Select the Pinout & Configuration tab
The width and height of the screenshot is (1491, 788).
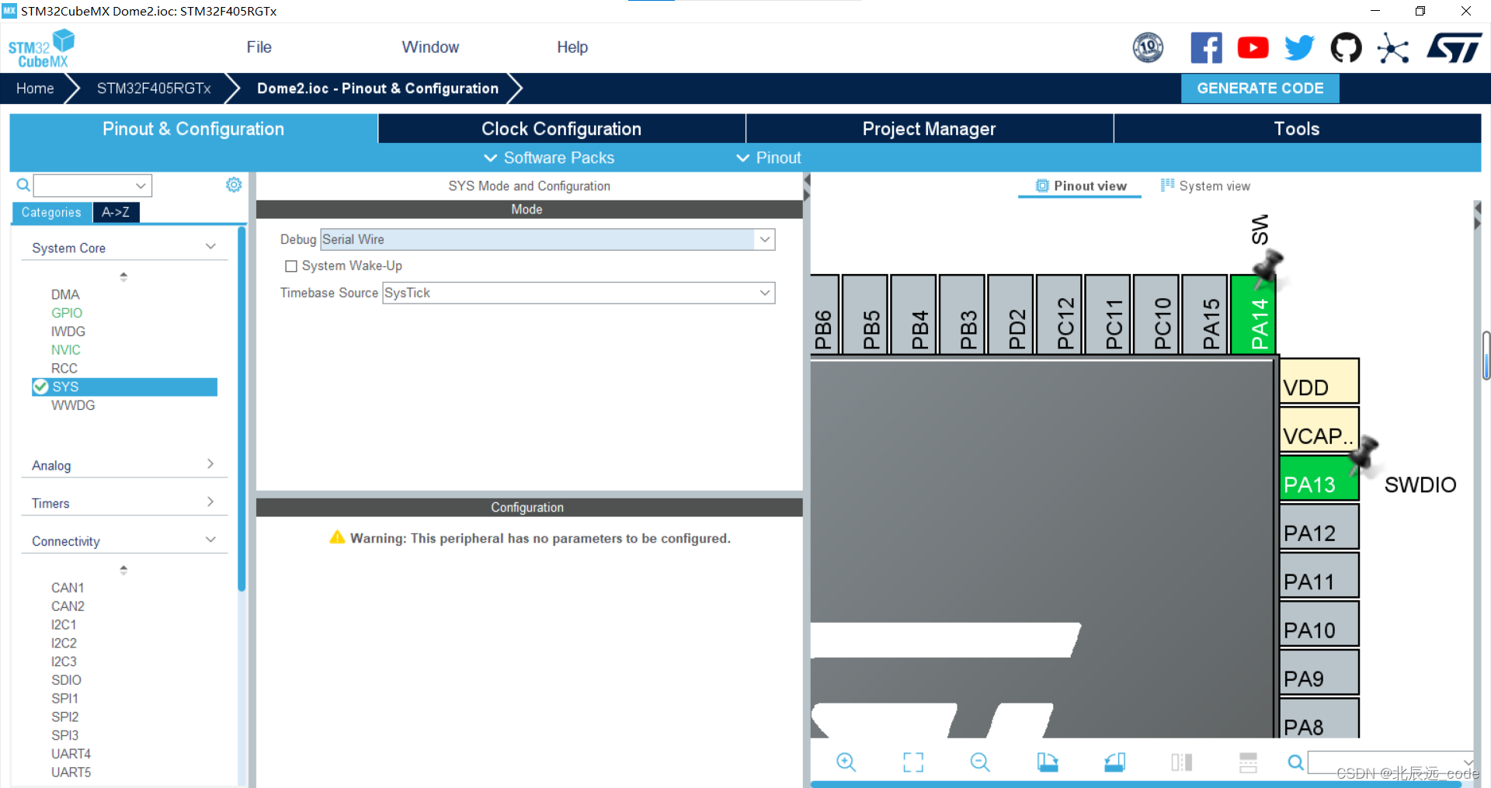(x=193, y=129)
